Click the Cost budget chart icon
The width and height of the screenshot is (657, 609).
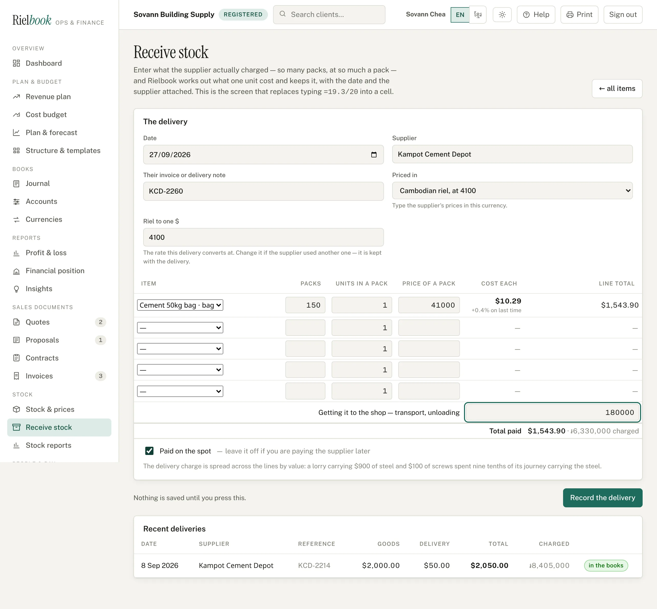point(16,115)
